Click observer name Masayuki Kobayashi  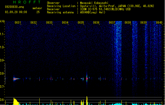click(x=94, y=3)
